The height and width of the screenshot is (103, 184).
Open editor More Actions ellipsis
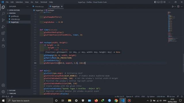[x=182, y=7]
